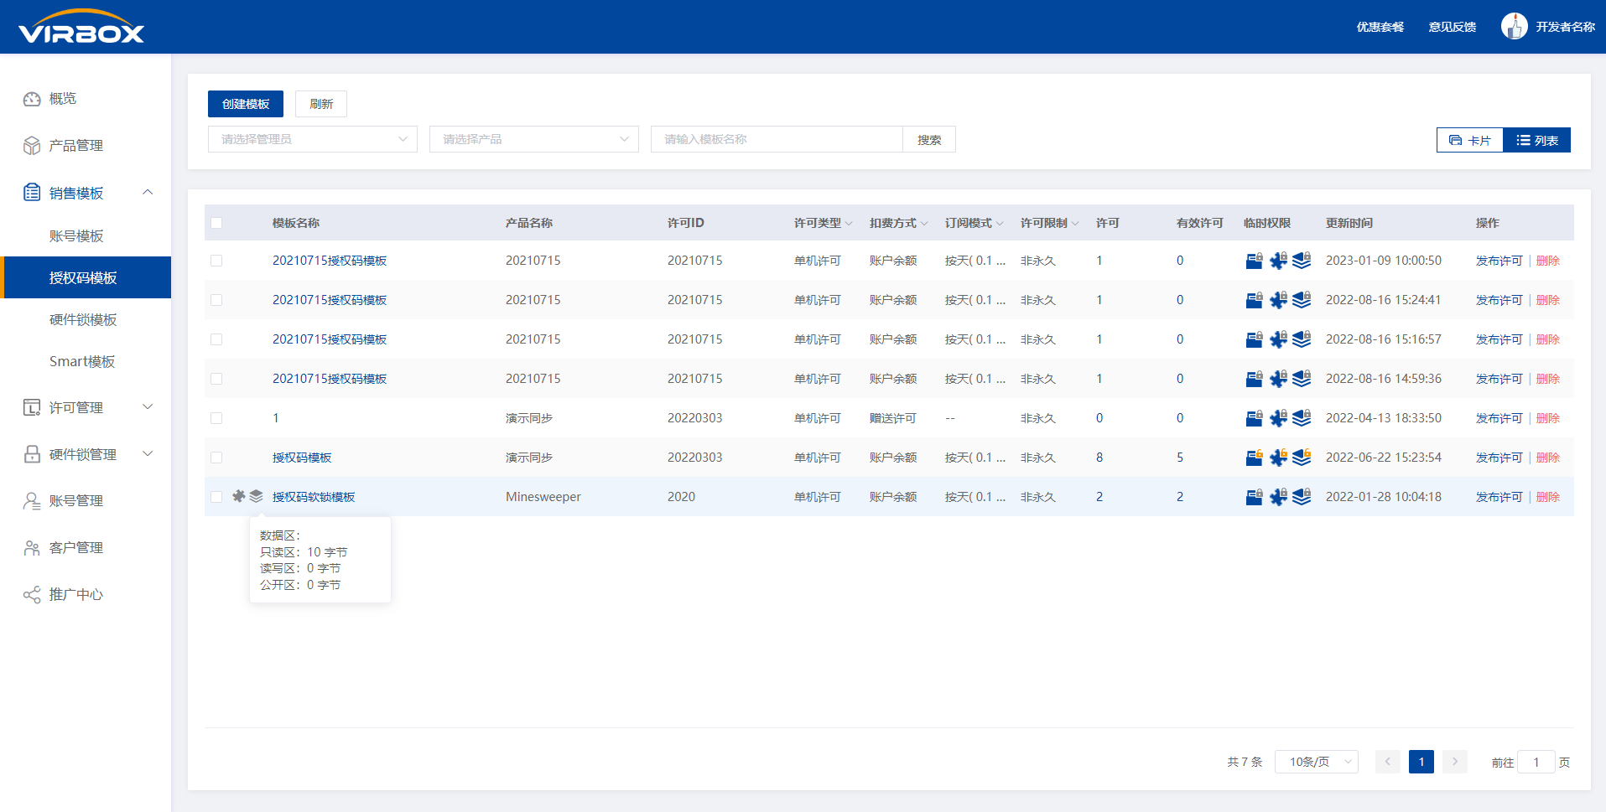Viewport: 1606px width, 812px height.
Task: Click the 产品管理 cube icon
Action: (32, 146)
